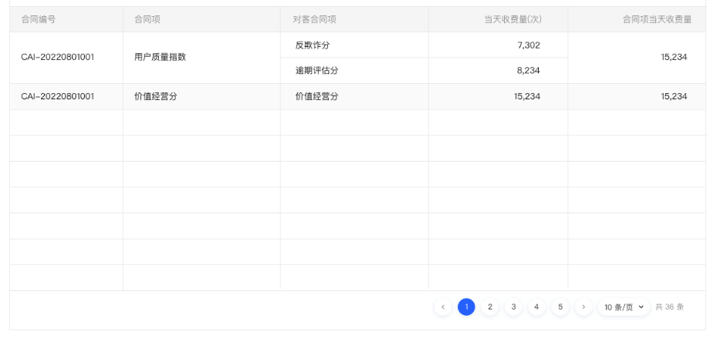Viewport: 717px width, 338px height.
Task: Go to the next page arrow
Action: (583, 307)
